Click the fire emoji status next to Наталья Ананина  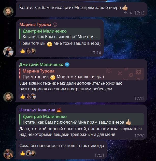(x=59, y=110)
